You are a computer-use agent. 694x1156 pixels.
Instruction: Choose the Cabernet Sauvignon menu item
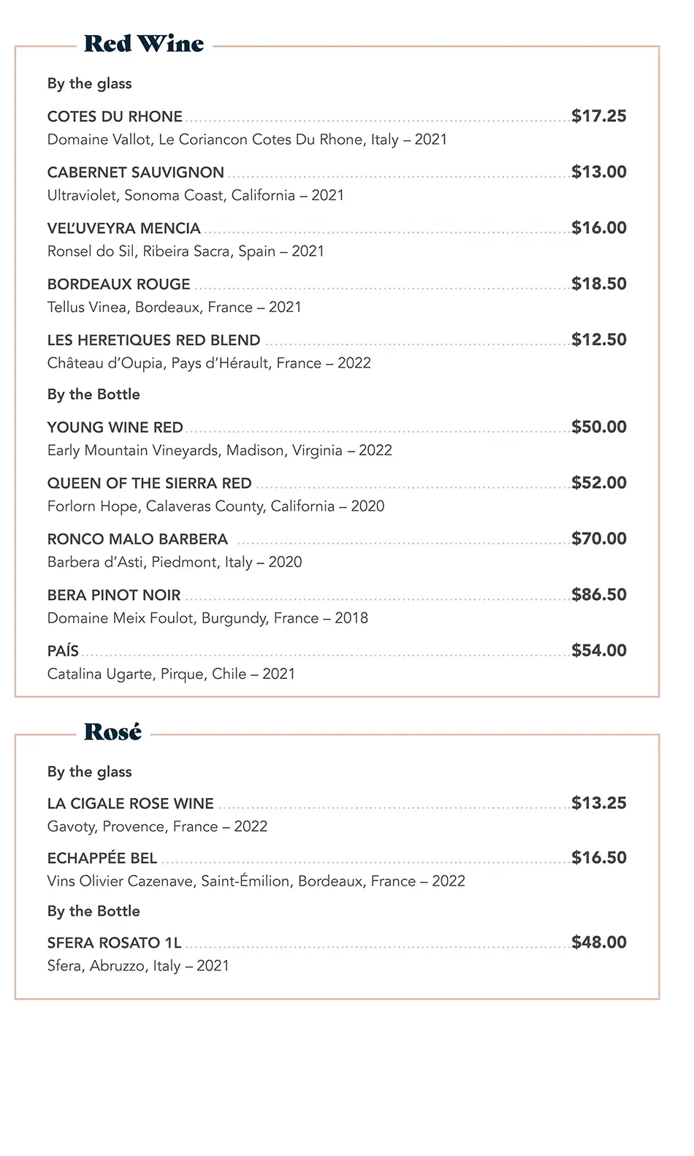click(x=135, y=172)
